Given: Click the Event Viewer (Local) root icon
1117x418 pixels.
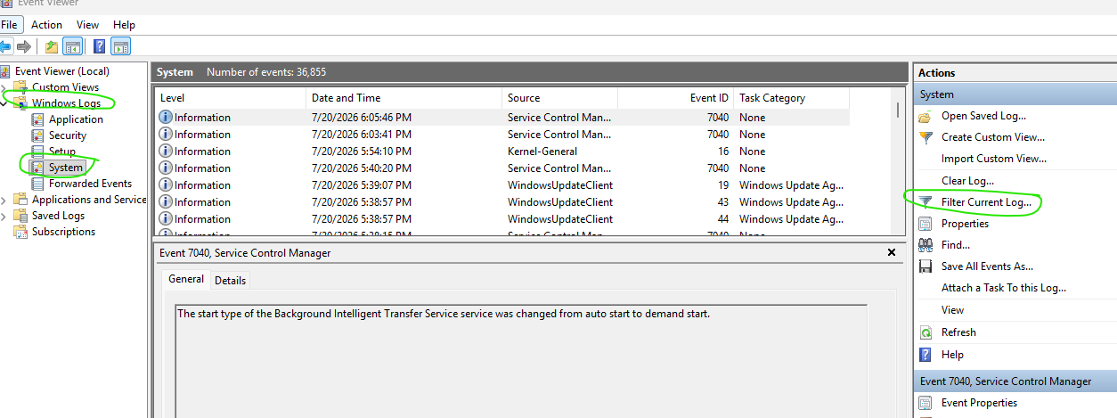Looking at the screenshot, I should pos(6,71).
